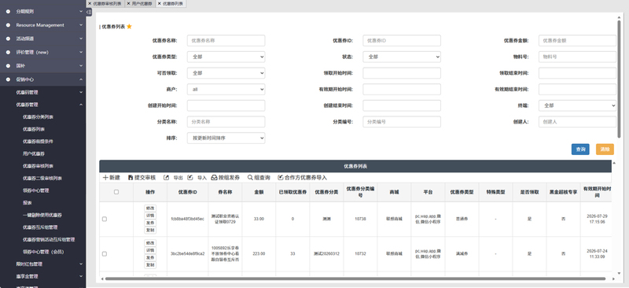Close the 用户优惠券 tab via its X
This screenshot has width=629, height=288.
(x=128, y=3)
